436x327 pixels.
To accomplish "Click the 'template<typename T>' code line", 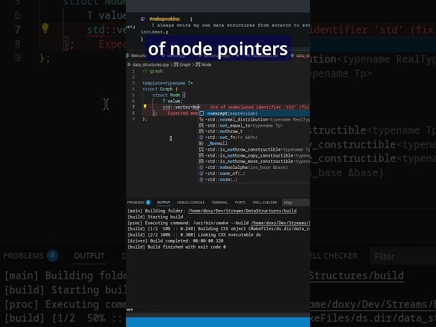I will click(x=168, y=83).
